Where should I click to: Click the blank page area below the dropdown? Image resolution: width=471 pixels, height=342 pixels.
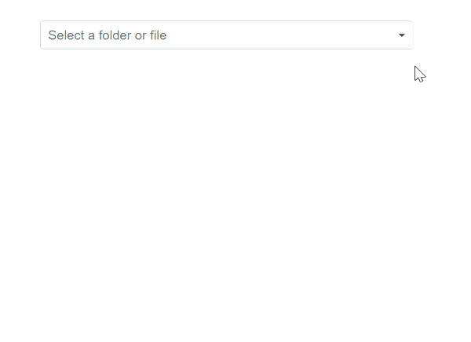tap(227, 195)
